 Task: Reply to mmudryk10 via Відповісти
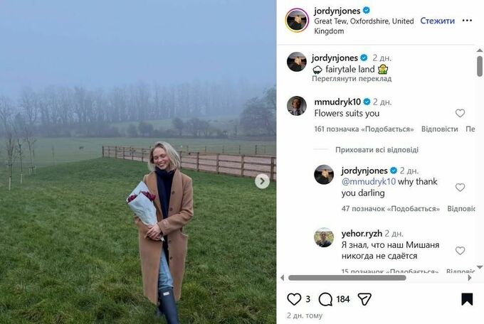[x=439, y=129]
